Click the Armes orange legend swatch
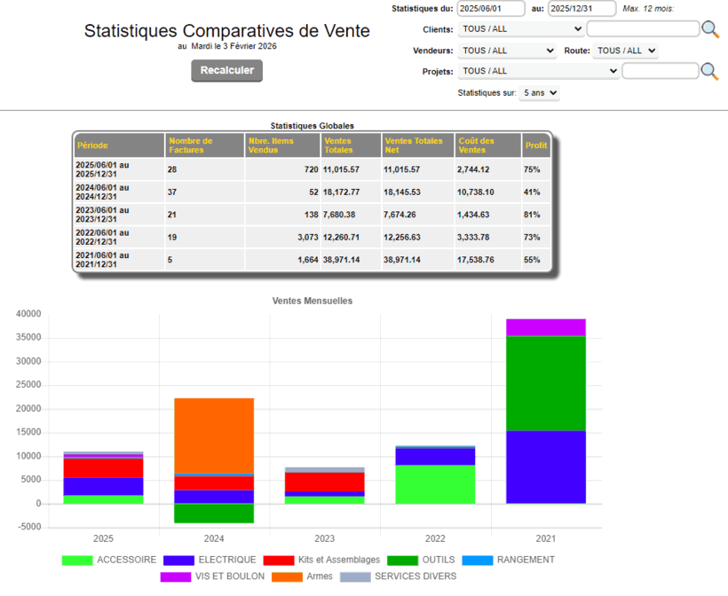Viewport: 728px width, 596px height. (285, 576)
